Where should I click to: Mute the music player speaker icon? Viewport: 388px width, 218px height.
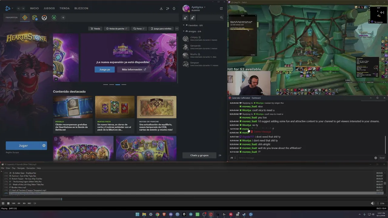(x=373, y=203)
